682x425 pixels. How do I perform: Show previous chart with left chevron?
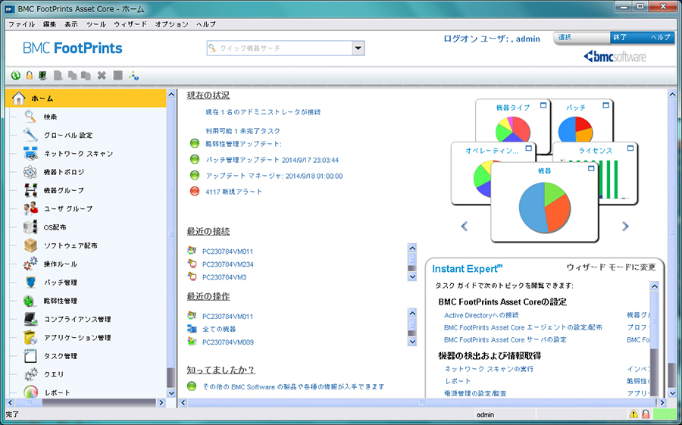point(465,226)
